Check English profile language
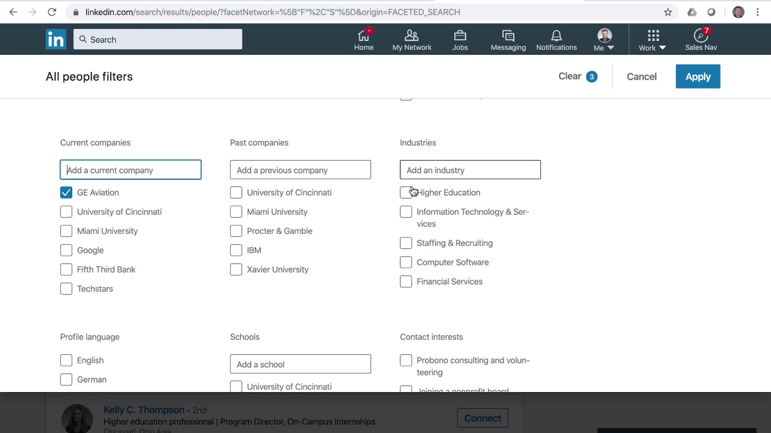Viewport: 771px width, 433px height. click(x=66, y=360)
